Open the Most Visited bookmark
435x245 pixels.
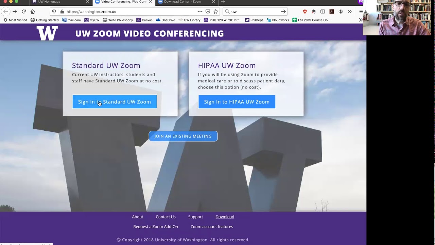tap(15, 20)
